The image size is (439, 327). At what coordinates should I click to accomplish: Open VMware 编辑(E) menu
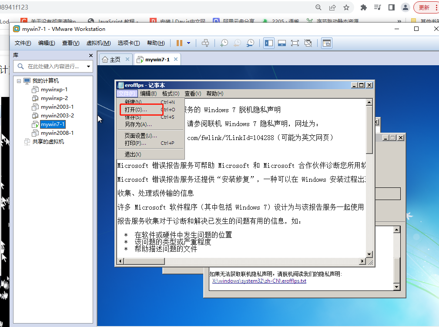pos(47,43)
